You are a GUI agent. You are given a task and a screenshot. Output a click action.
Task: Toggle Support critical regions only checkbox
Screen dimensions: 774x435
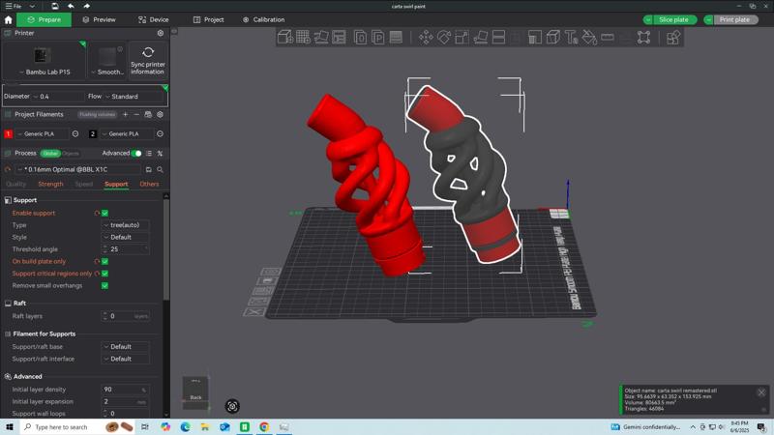[104, 274]
